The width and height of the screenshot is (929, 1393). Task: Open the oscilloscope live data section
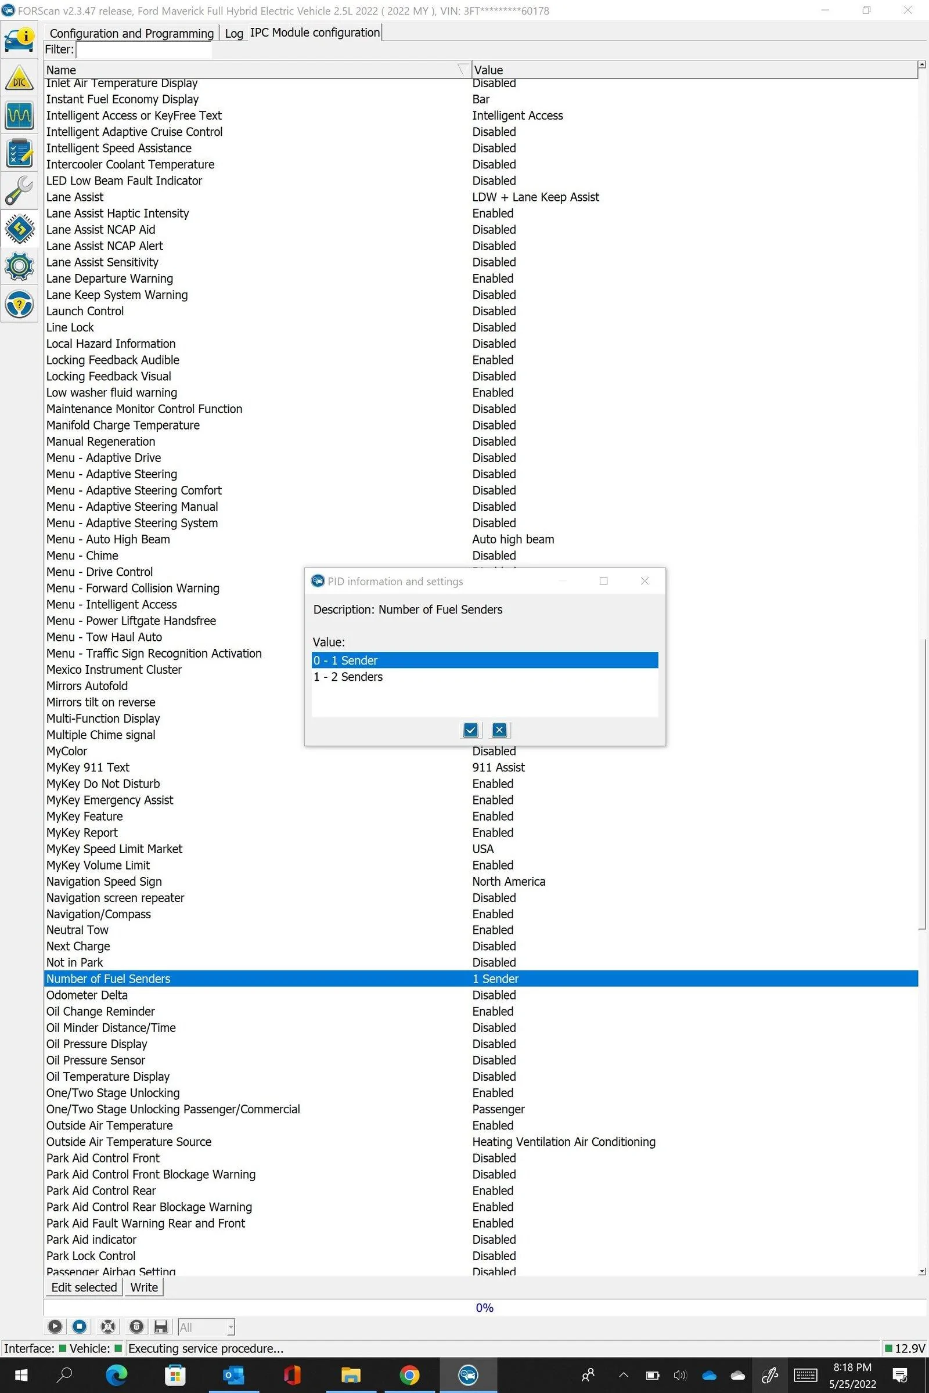click(19, 115)
